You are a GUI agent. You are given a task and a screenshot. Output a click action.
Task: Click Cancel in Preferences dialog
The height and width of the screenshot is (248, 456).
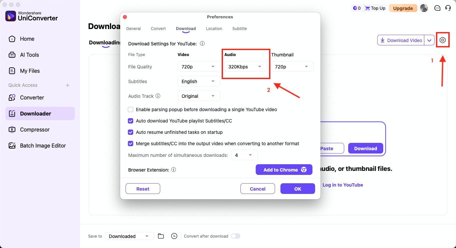(258, 189)
